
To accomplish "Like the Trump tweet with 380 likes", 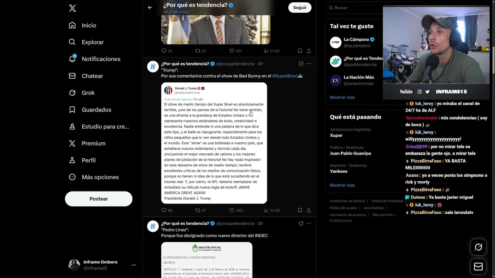I will click(236, 210).
